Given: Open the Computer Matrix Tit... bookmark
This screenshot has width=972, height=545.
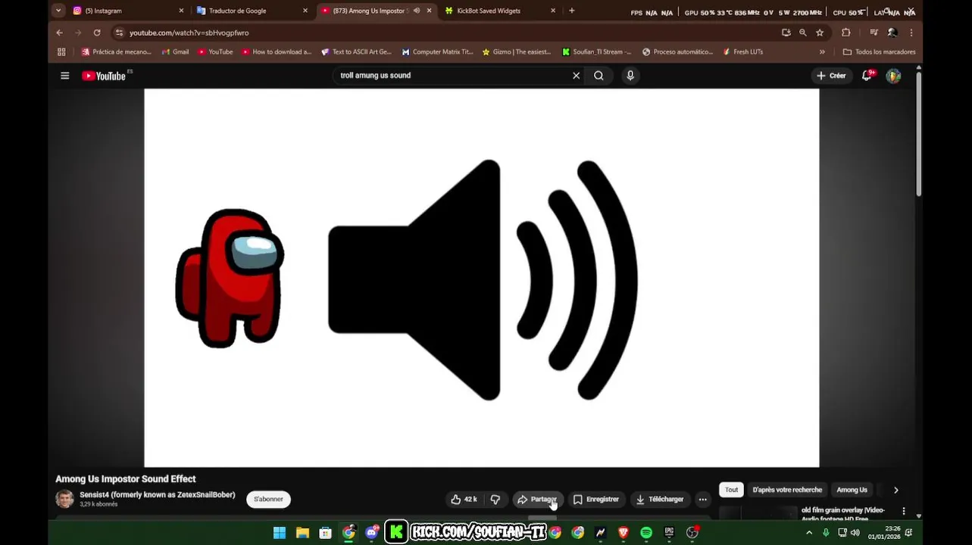Looking at the screenshot, I should coord(437,52).
